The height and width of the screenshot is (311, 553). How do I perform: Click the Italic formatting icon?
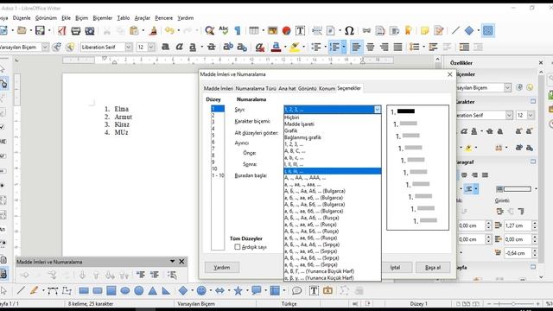click(179, 47)
